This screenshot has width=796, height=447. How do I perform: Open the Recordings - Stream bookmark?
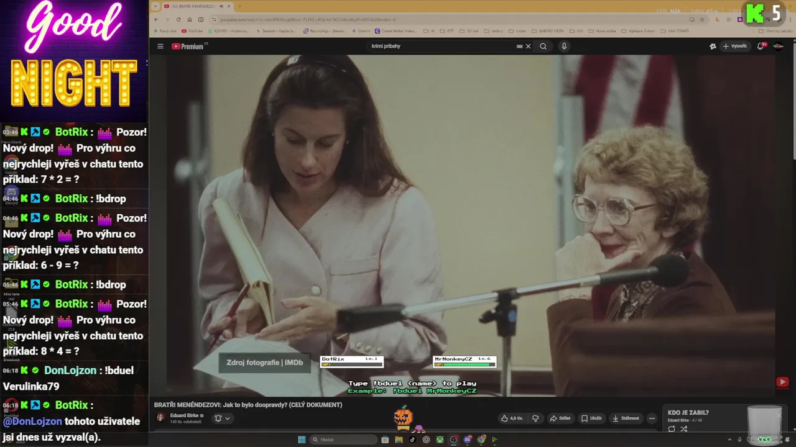coord(325,30)
